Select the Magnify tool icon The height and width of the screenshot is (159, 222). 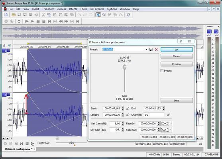(104, 15)
